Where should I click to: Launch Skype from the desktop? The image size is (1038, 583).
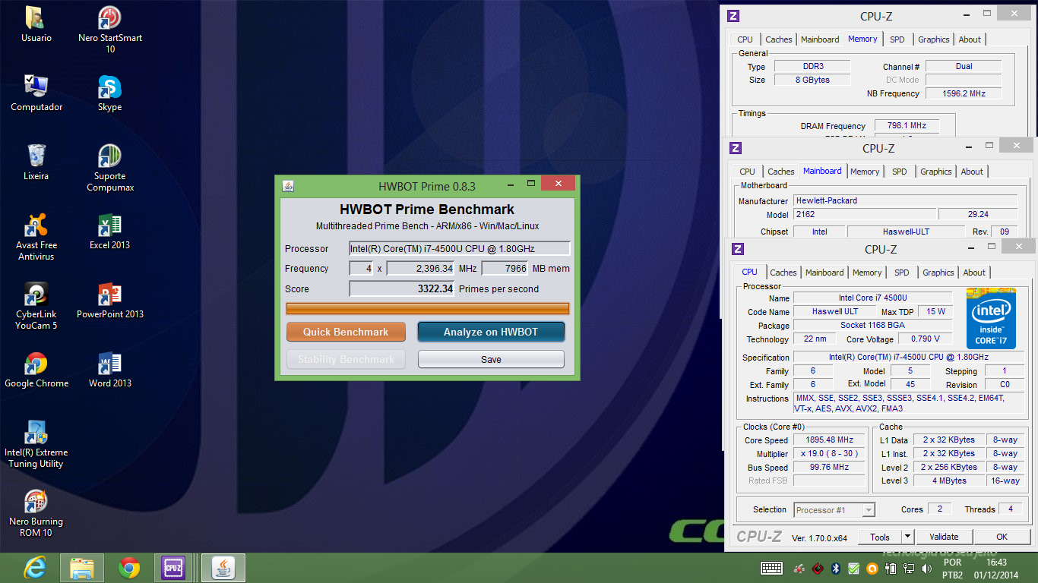(x=110, y=93)
